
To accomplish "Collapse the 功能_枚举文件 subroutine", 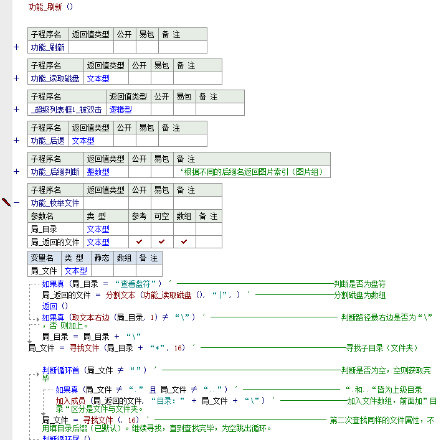I will coord(17,203).
